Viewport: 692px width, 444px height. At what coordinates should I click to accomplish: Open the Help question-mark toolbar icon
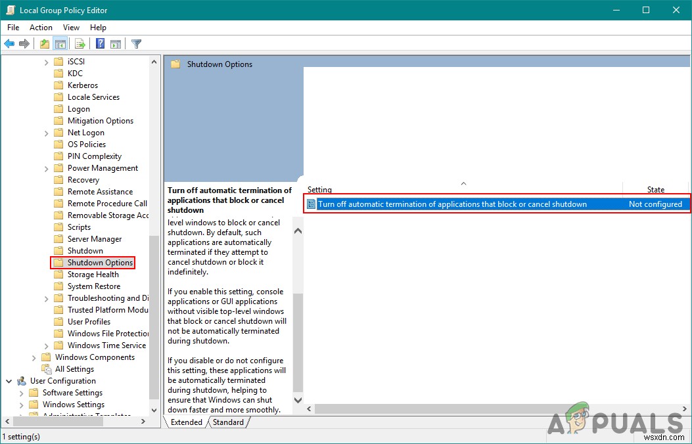[100, 43]
